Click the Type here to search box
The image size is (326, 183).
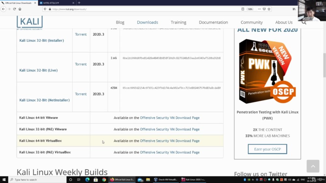[37, 180]
